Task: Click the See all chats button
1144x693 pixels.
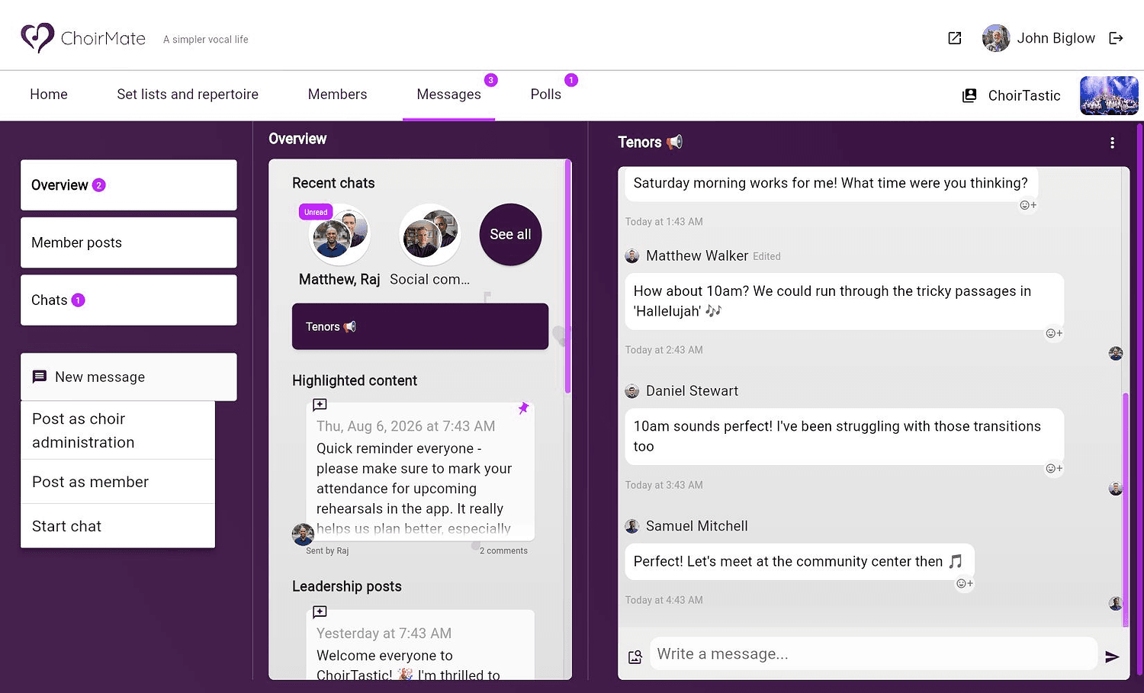Action: 510,235
